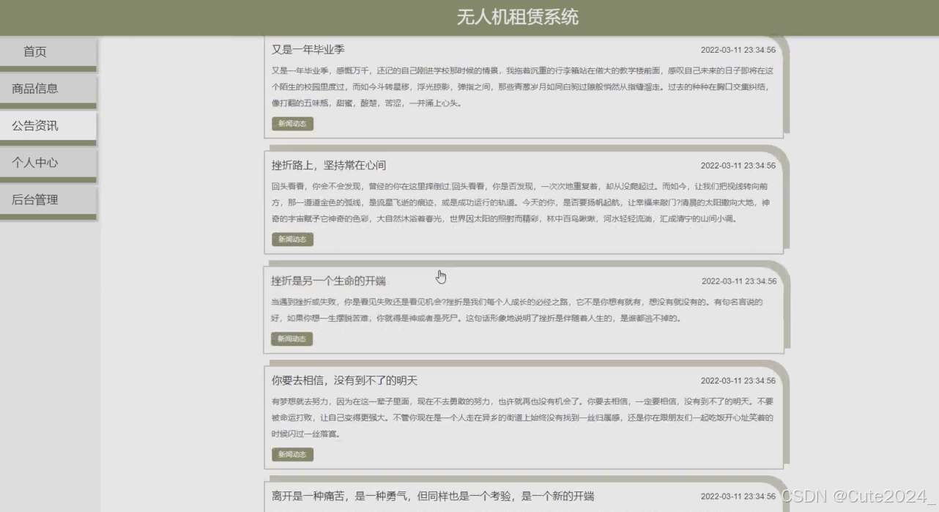
Task: Click the 无人机租赁系统 header title
Action: (x=518, y=17)
